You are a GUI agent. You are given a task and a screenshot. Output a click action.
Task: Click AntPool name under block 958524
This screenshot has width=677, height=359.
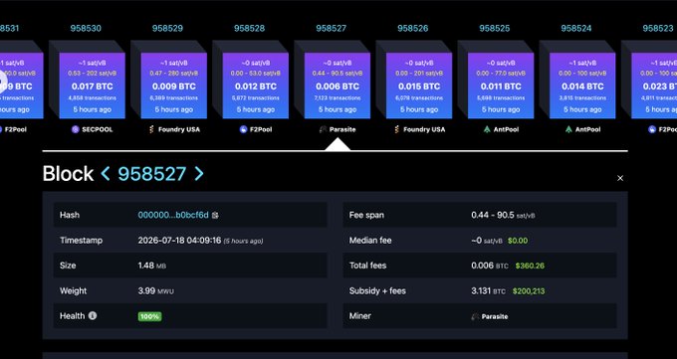(588, 129)
